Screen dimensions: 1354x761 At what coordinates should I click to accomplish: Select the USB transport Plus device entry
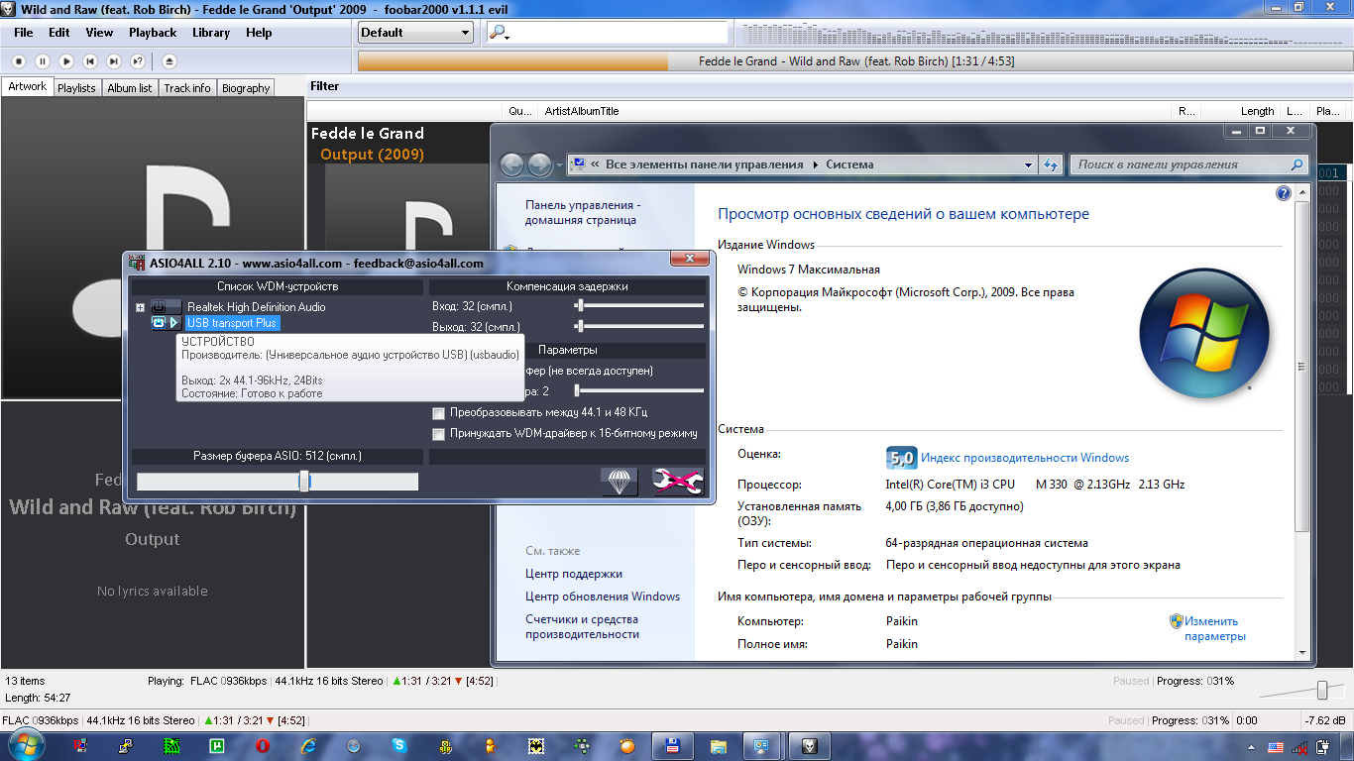tap(232, 323)
